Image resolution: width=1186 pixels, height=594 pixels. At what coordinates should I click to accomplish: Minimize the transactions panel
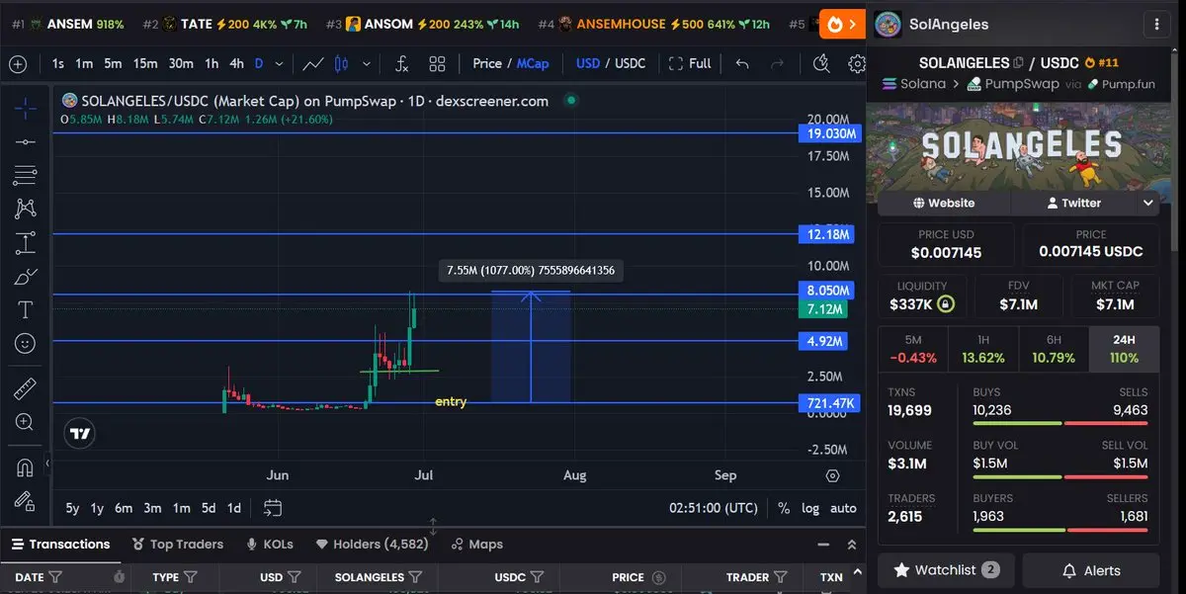point(823,545)
